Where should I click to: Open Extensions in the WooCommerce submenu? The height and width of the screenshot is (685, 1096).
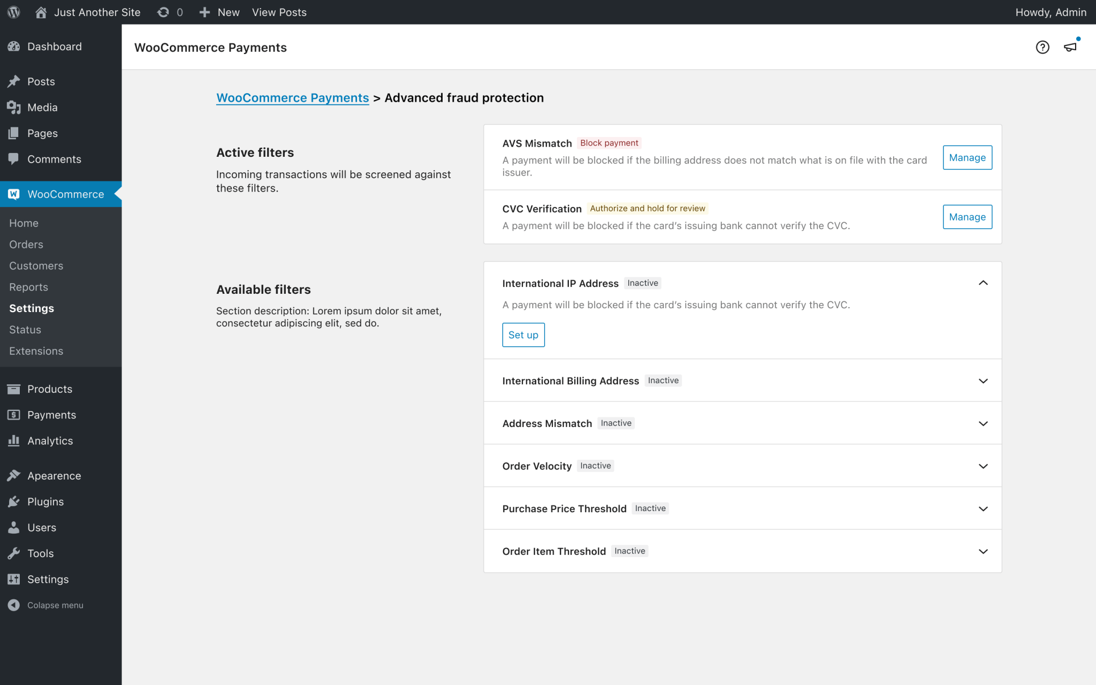36,351
